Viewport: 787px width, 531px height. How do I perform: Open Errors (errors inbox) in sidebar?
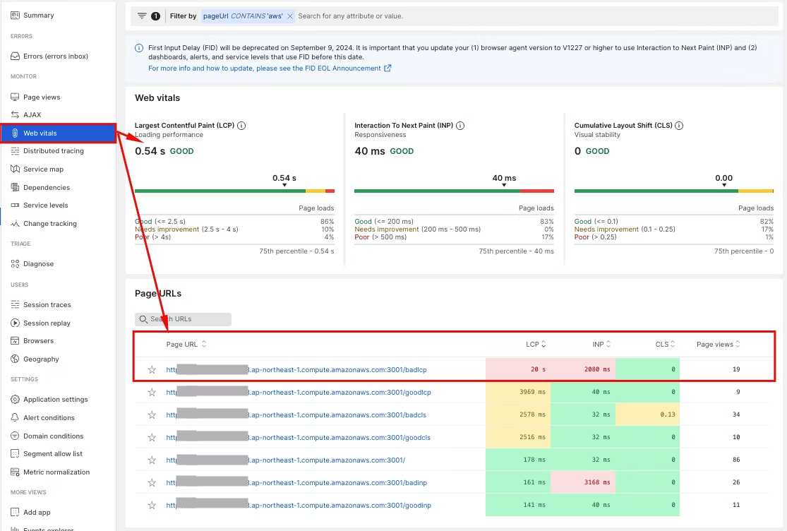[x=49, y=56]
